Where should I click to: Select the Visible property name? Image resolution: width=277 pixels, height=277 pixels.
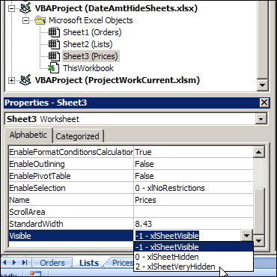point(71,236)
